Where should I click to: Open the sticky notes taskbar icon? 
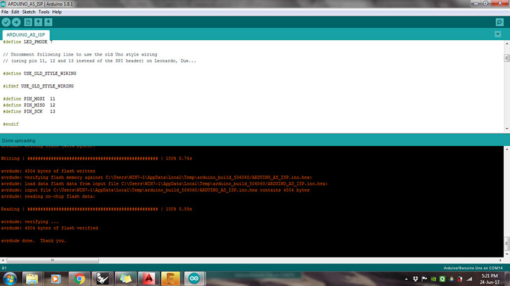[x=125, y=279]
